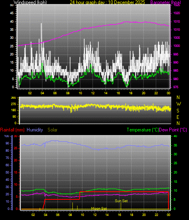Click the E compass label

178,117
